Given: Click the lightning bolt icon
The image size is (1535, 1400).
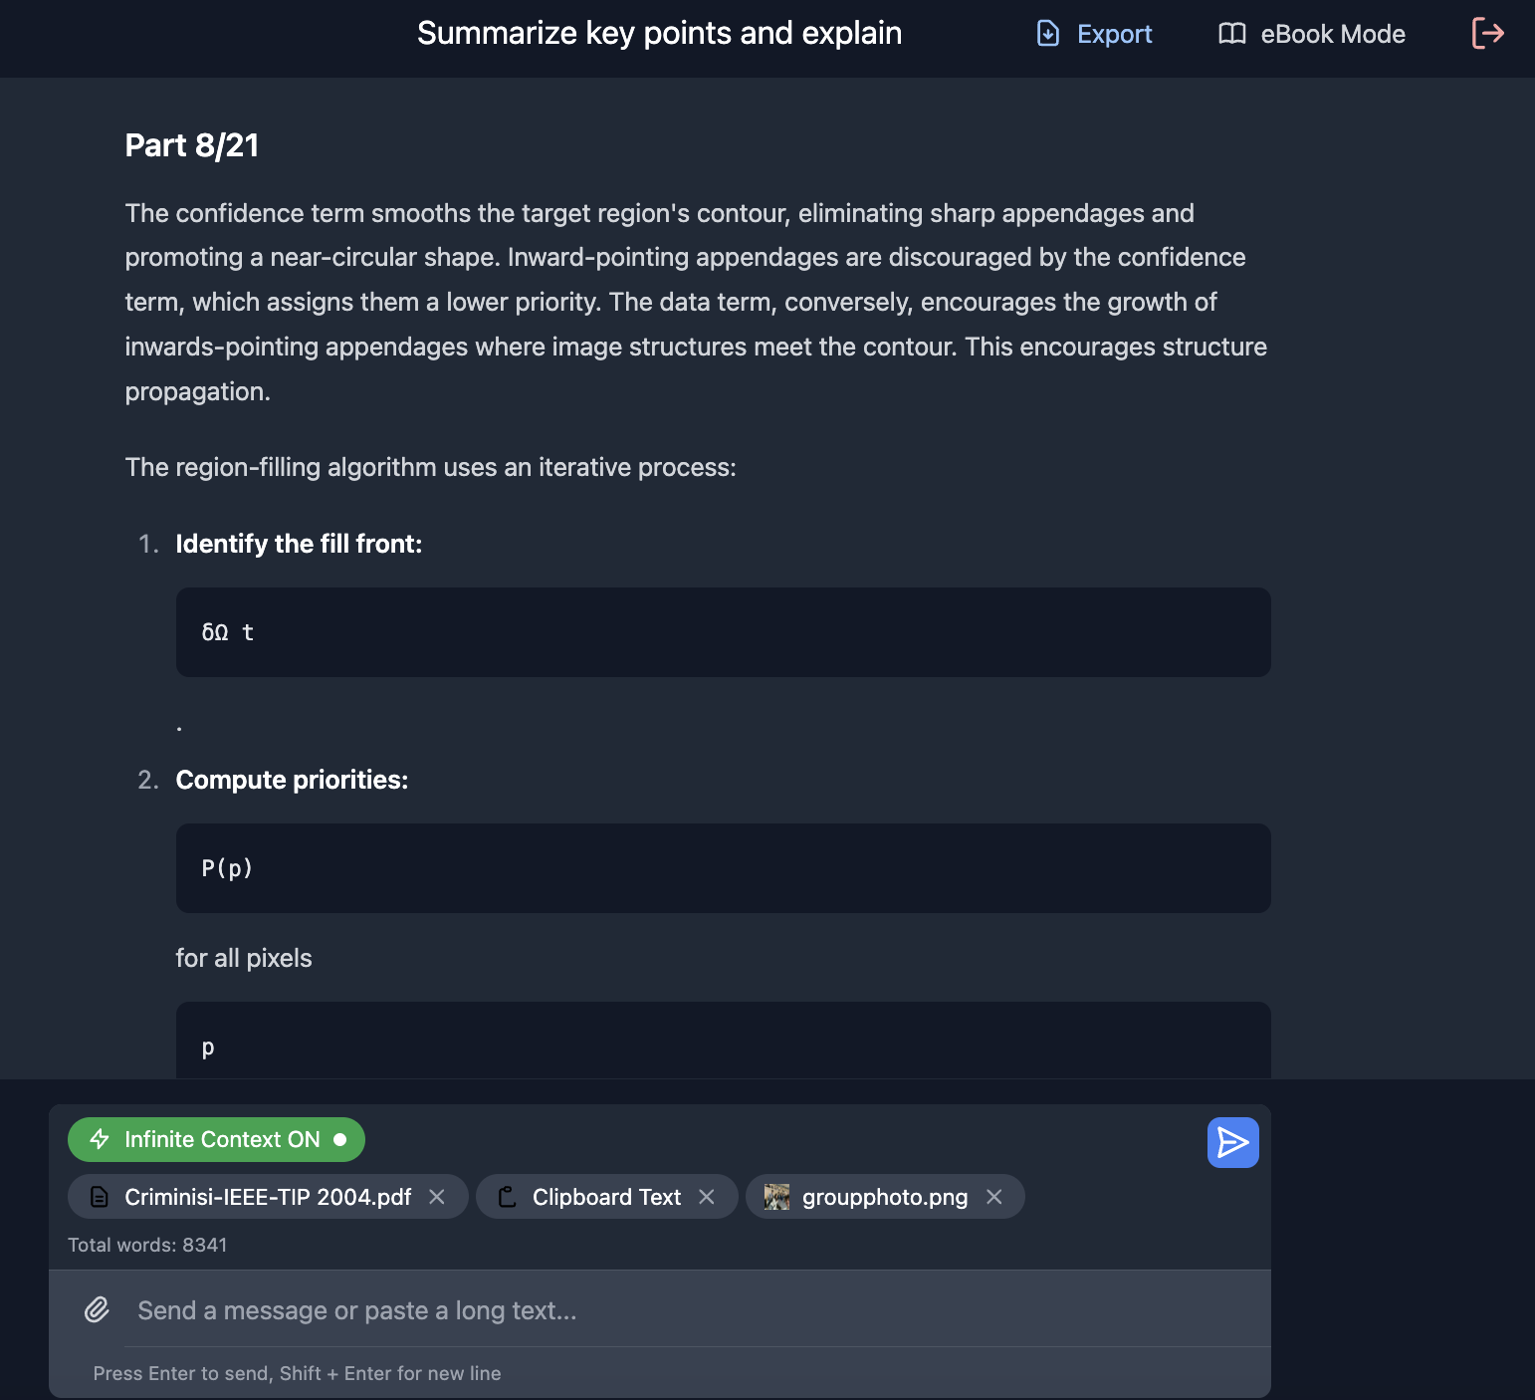Looking at the screenshot, I should (x=100, y=1139).
